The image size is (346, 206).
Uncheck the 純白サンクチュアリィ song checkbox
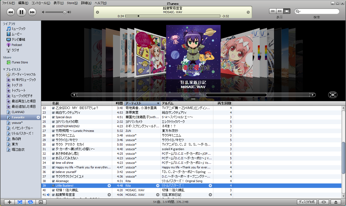[53, 113]
